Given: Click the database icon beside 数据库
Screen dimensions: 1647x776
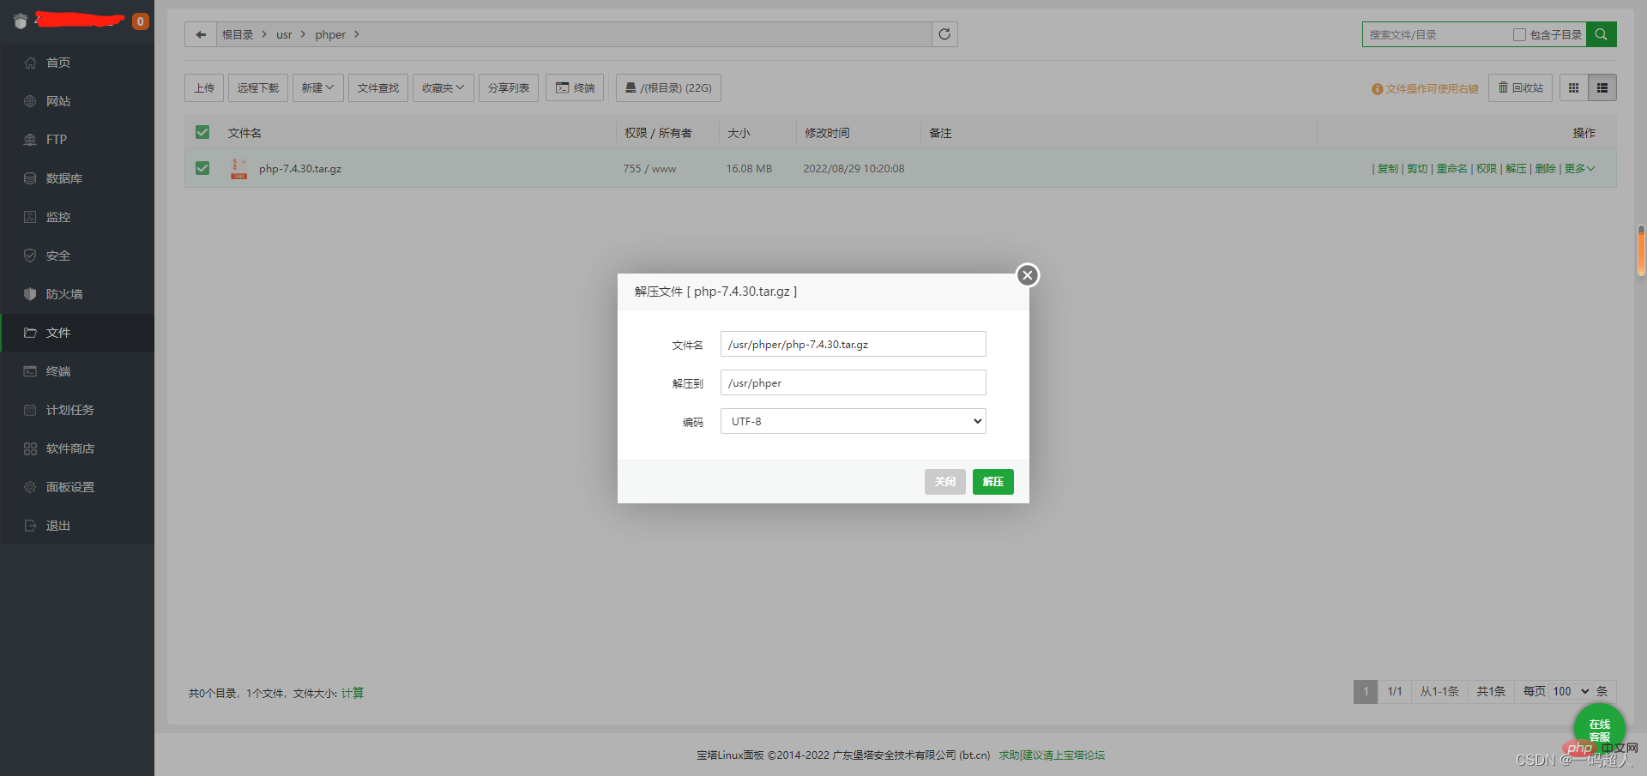Looking at the screenshot, I should [x=30, y=178].
